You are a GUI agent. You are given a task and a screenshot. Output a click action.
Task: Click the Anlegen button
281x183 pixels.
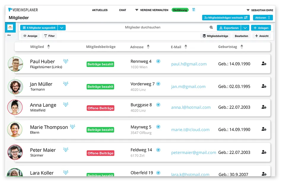(261, 28)
